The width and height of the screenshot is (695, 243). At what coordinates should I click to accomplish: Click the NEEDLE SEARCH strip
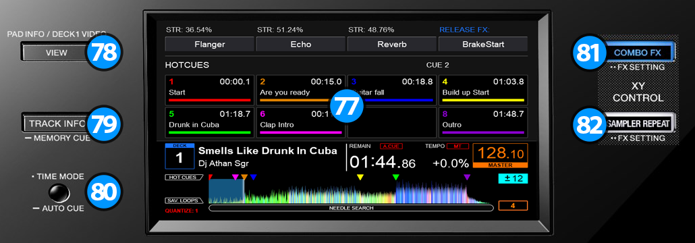click(351, 208)
